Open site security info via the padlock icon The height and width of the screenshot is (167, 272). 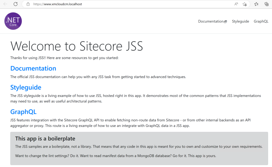tap(28, 4)
